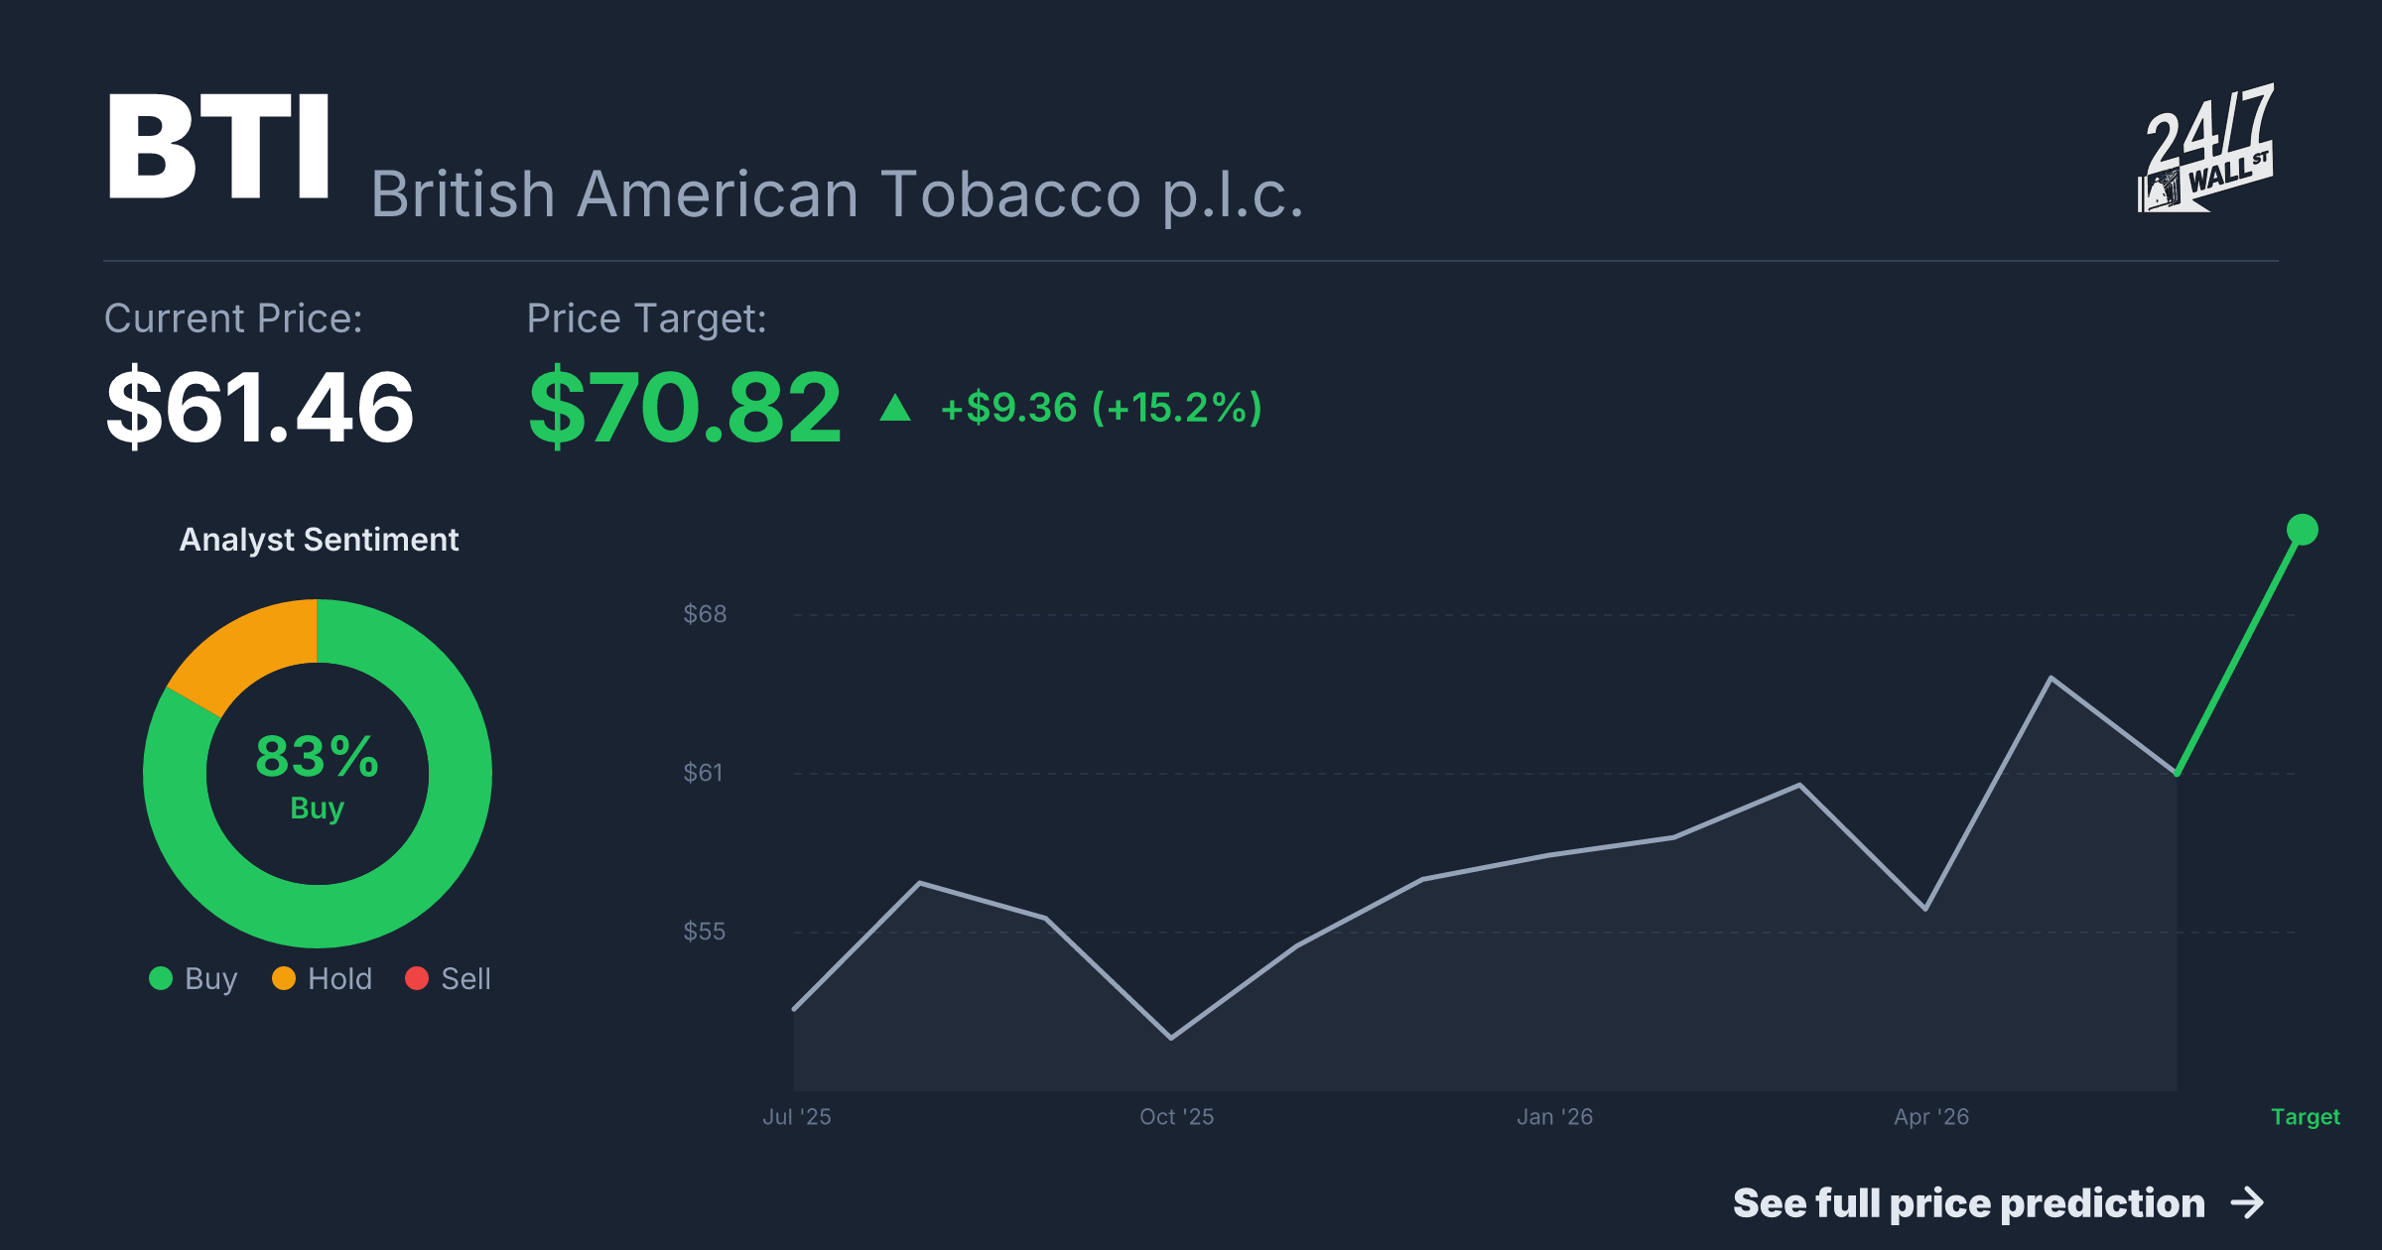Image resolution: width=2382 pixels, height=1250 pixels.
Task: Click the green Buy legend dot
Action: 161,979
